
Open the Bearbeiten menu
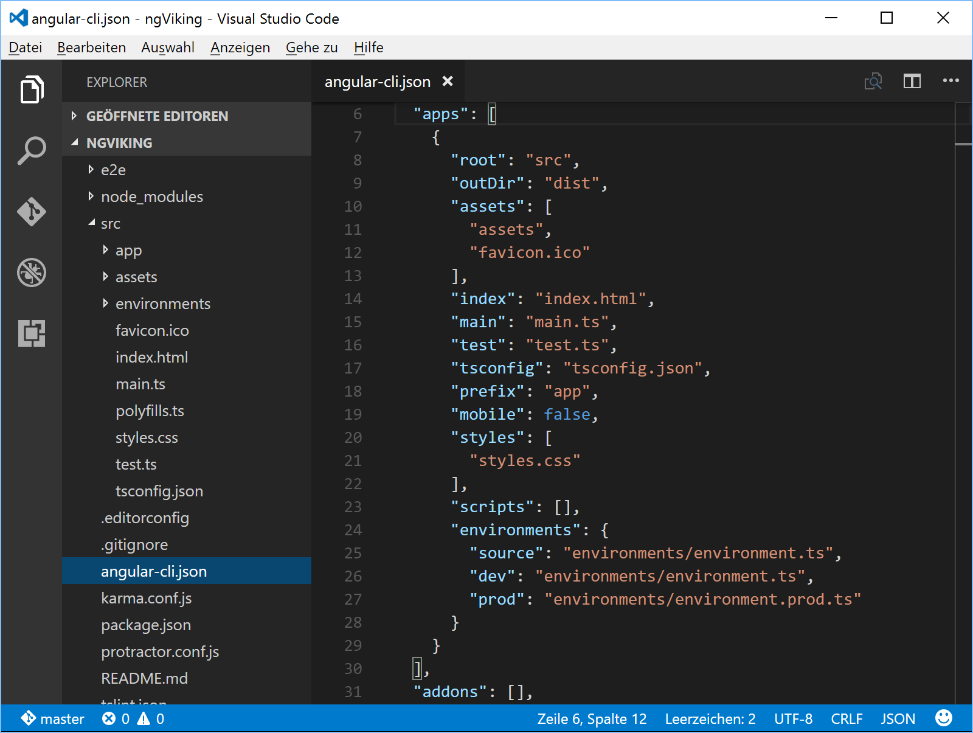tap(91, 47)
